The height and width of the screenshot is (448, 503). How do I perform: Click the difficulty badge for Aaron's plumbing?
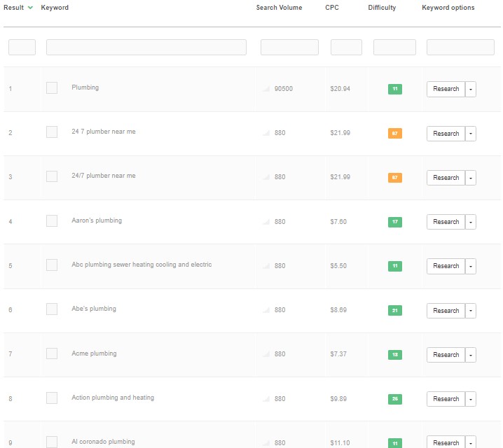(x=395, y=222)
